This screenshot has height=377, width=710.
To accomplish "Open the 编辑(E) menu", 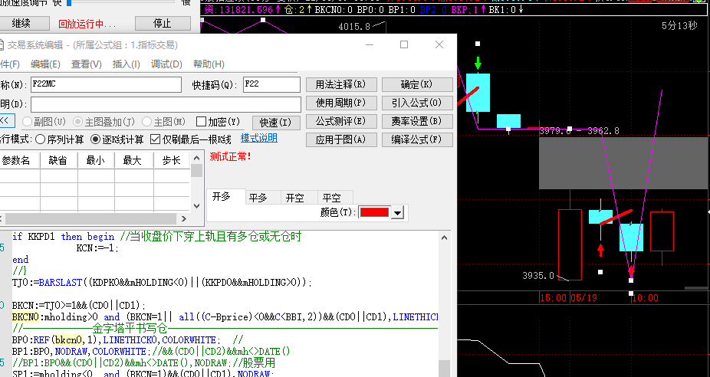I will point(45,64).
